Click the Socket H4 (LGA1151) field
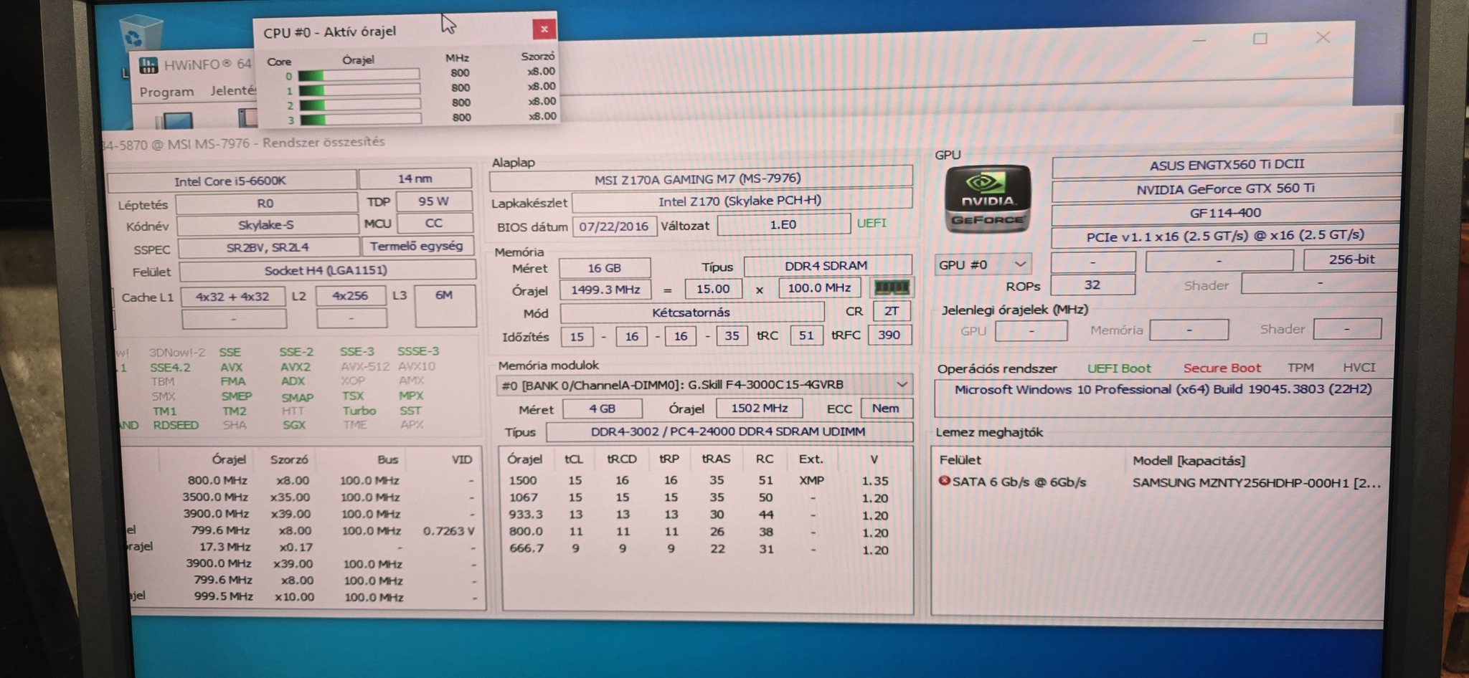This screenshot has width=1469, height=678. 326,270
